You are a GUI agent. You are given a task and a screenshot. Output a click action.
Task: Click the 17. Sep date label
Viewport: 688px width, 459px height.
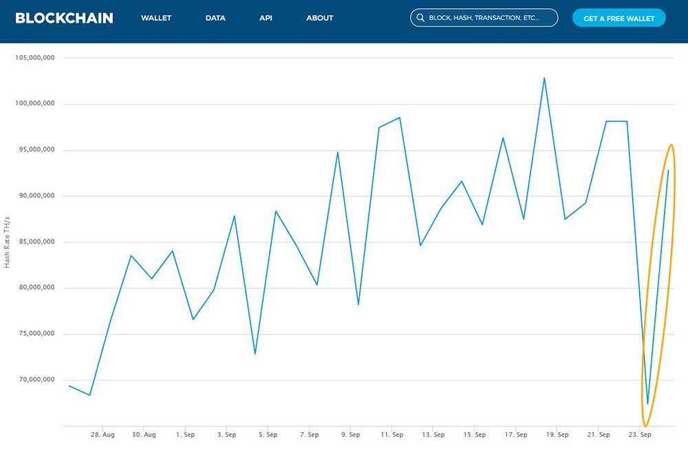tap(515, 434)
